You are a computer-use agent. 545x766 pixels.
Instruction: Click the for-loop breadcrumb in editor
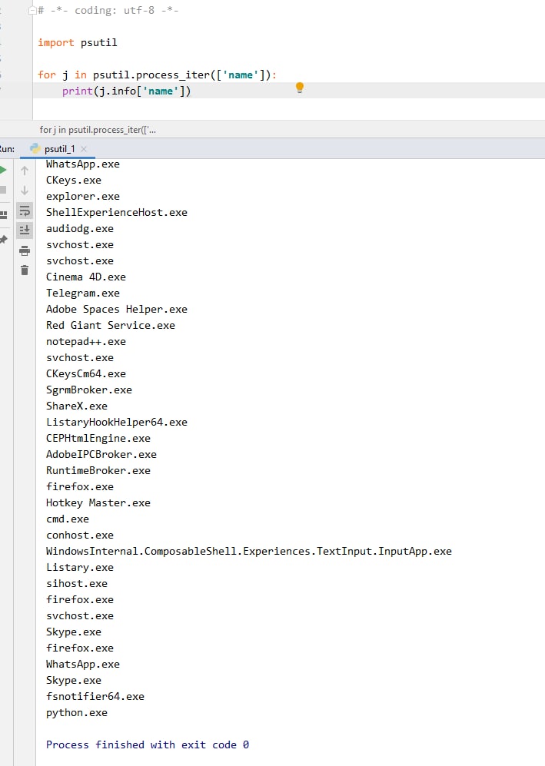[x=98, y=130]
